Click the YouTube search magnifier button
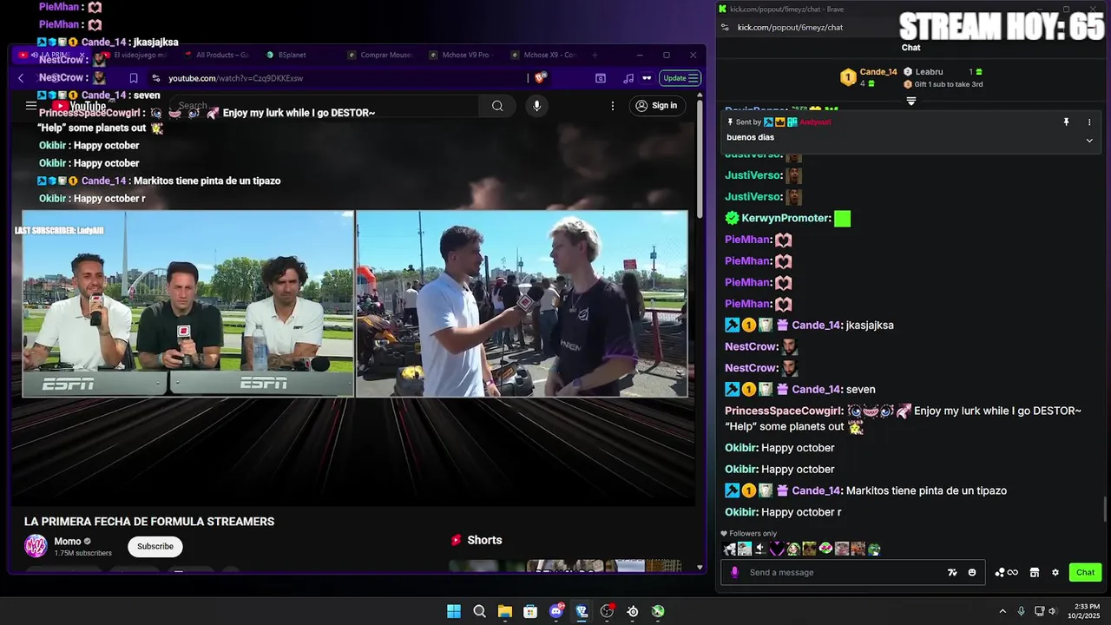 [497, 106]
